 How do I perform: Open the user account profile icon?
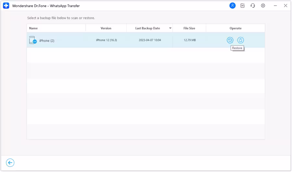click(232, 5)
